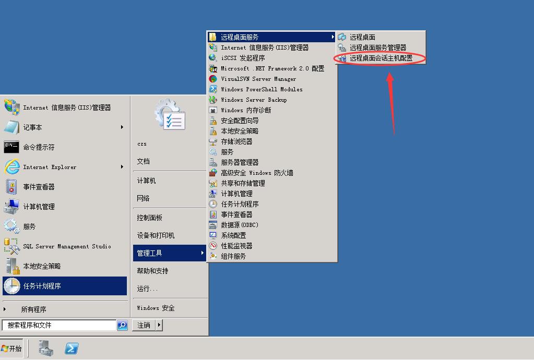The image size is (534, 360).
Task: Open the arrow next to 注销 button
Action: (159, 325)
